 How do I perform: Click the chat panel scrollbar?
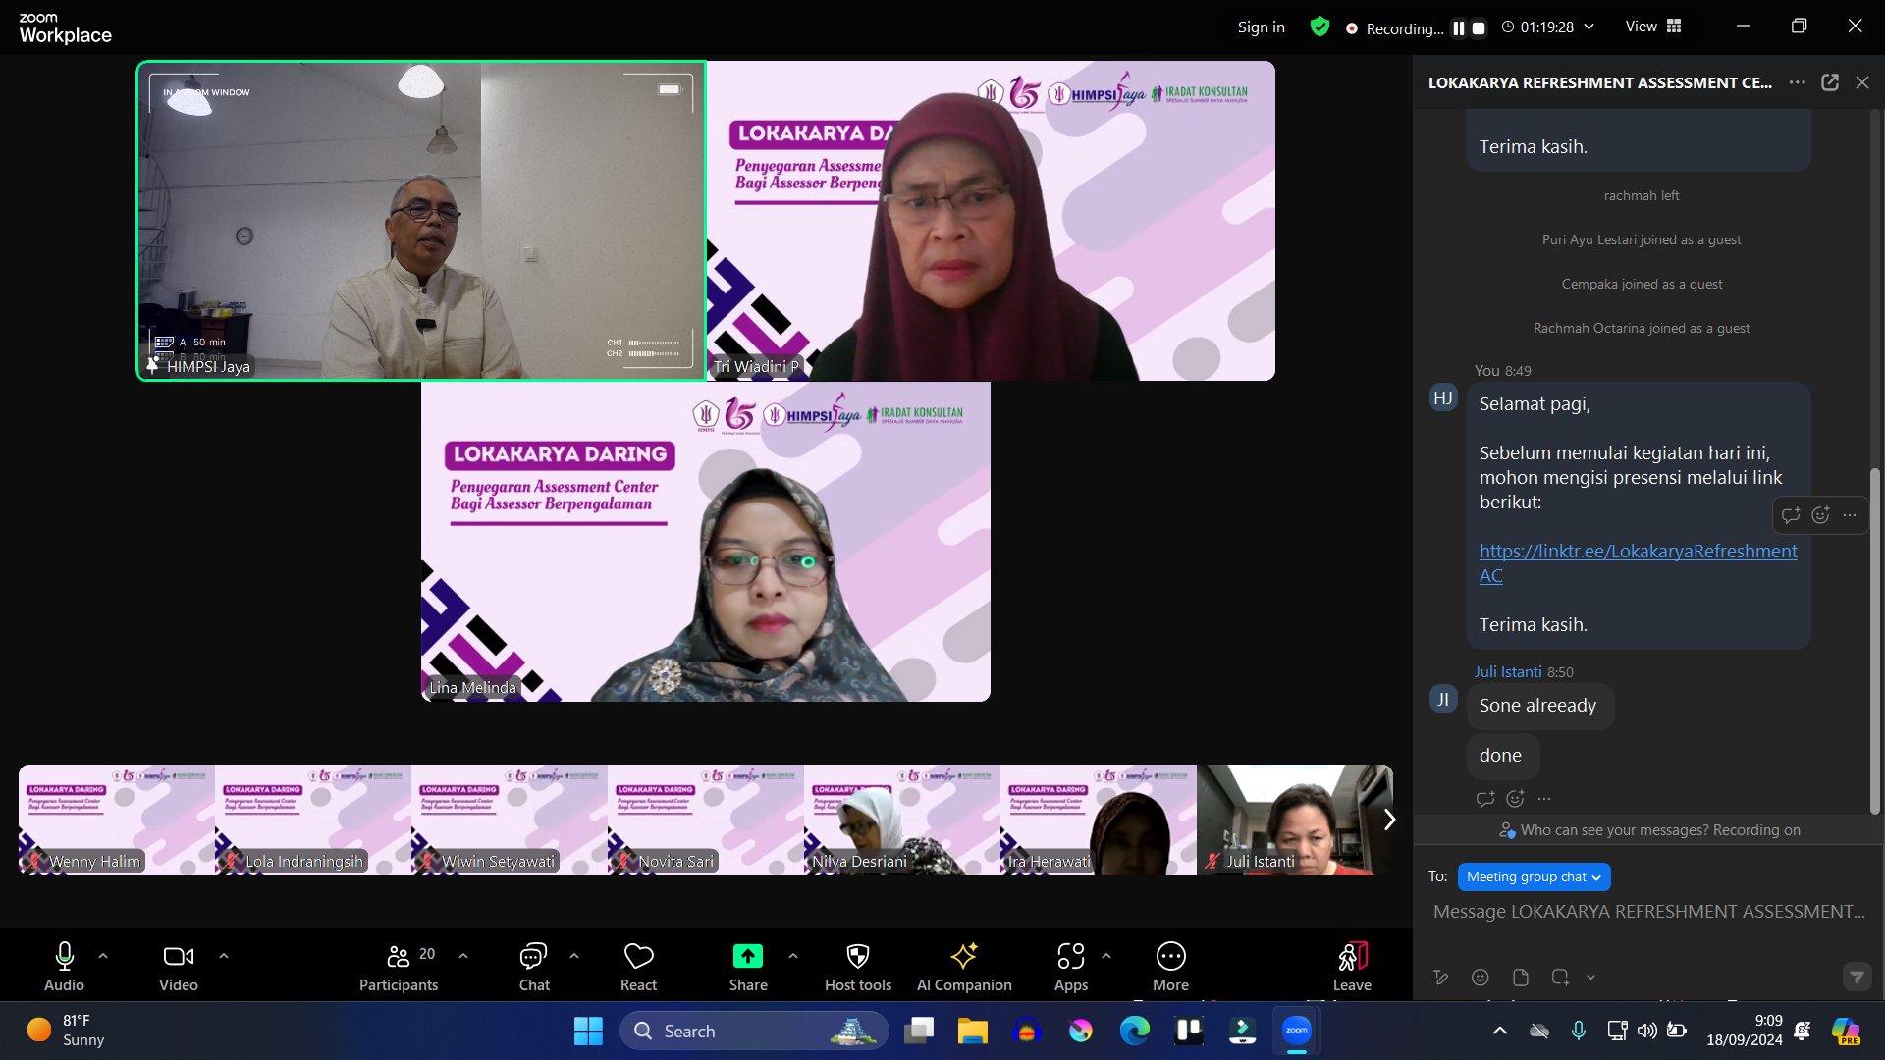coord(1874,638)
